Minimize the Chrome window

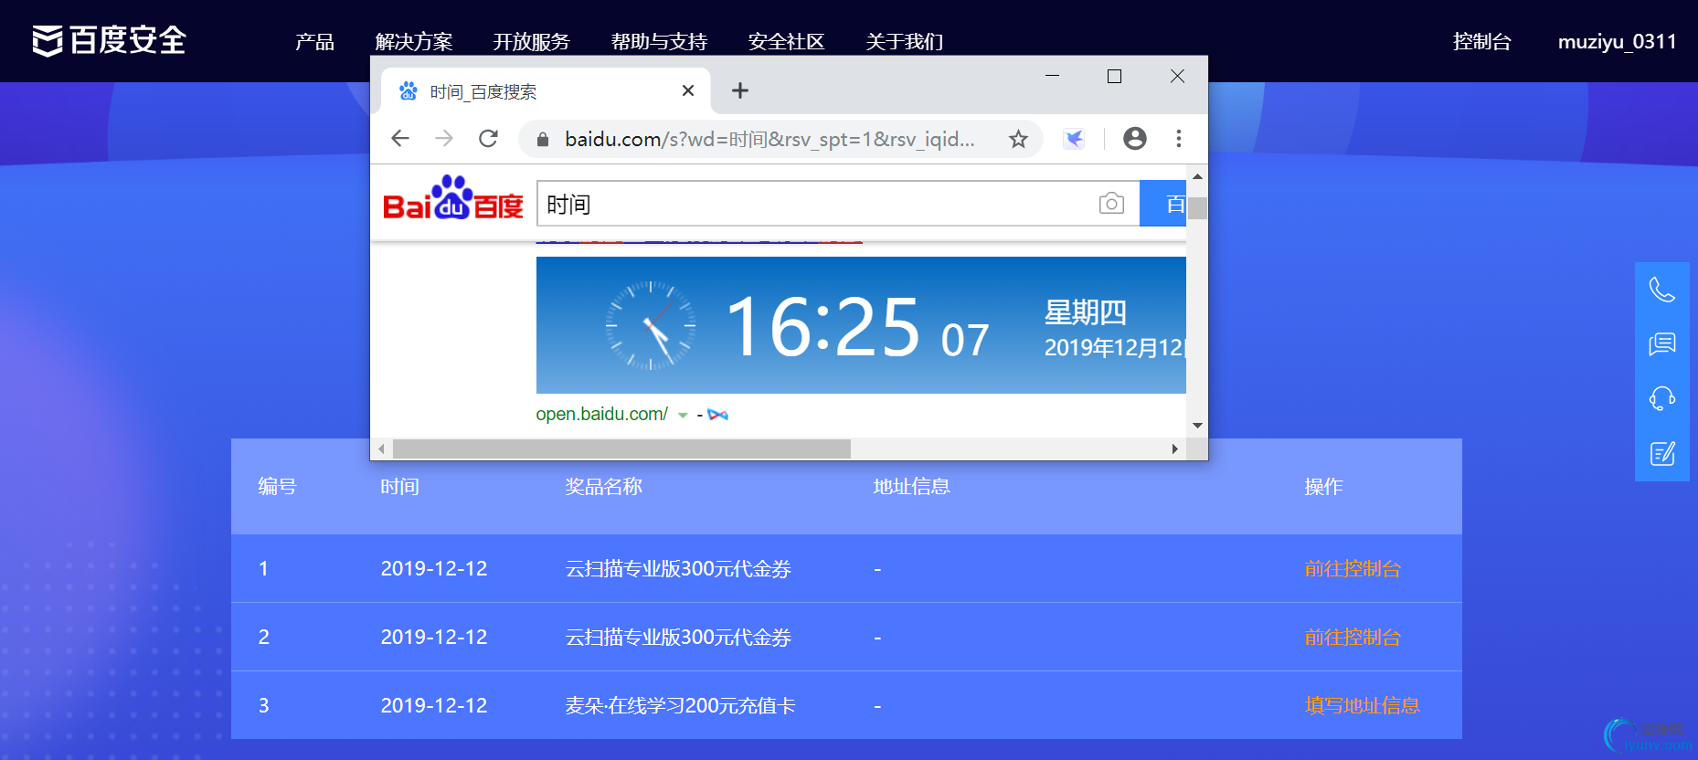tap(1052, 76)
